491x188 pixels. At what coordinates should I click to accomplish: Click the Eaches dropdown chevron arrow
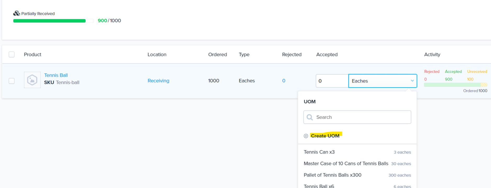[x=412, y=81]
